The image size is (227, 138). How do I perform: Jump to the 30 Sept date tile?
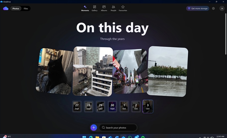(x=112, y=107)
